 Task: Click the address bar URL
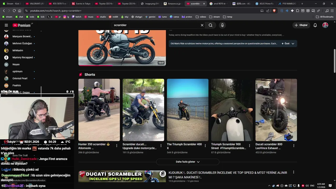[56, 11]
